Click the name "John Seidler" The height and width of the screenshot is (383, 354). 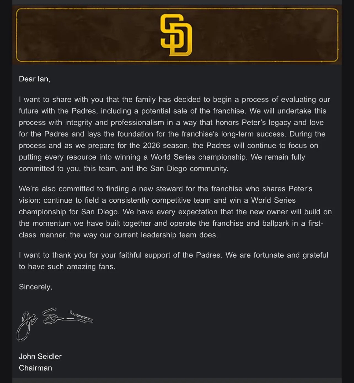click(40, 356)
